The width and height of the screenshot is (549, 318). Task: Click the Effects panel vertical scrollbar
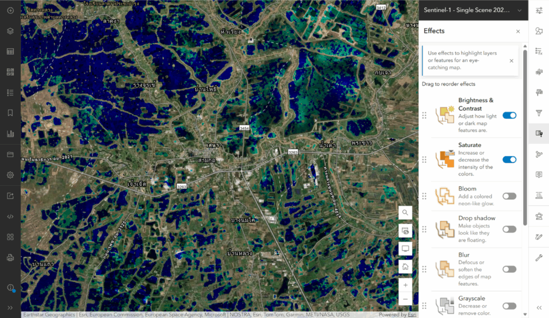[525, 161]
